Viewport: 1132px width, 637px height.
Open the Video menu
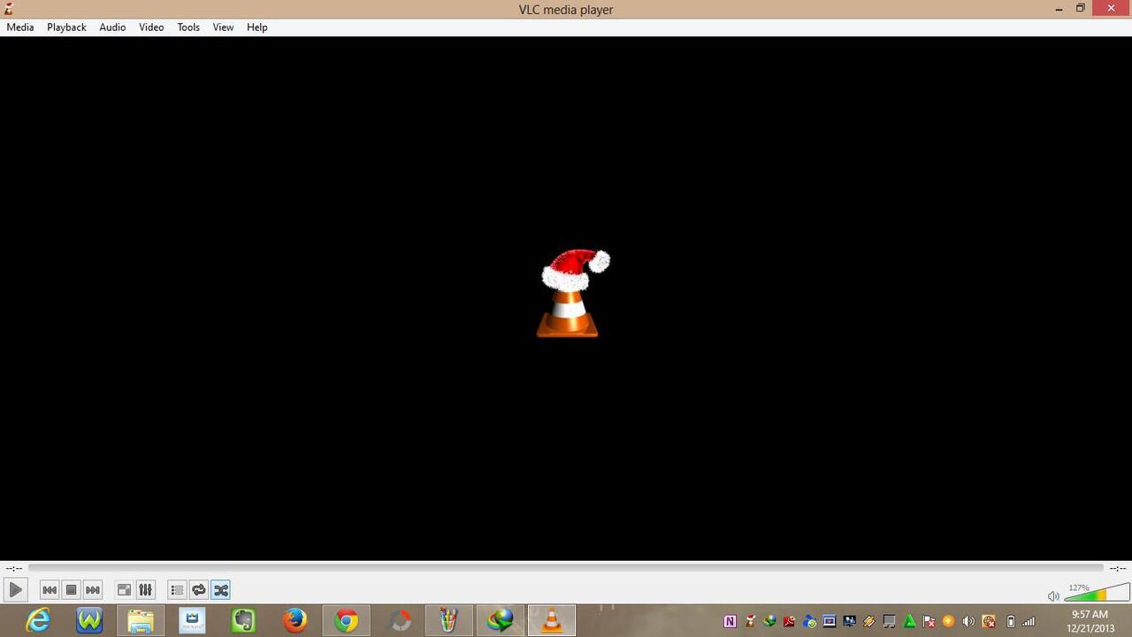tap(151, 27)
